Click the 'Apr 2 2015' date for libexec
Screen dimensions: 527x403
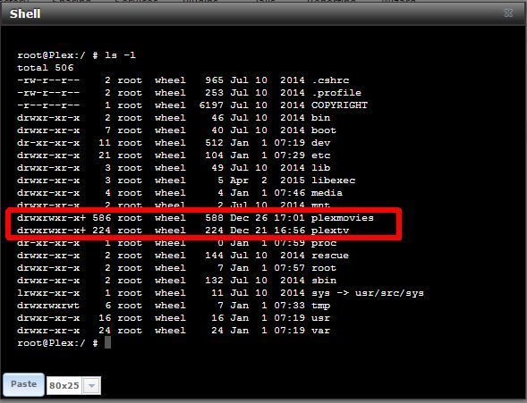(x=268, y=181)
